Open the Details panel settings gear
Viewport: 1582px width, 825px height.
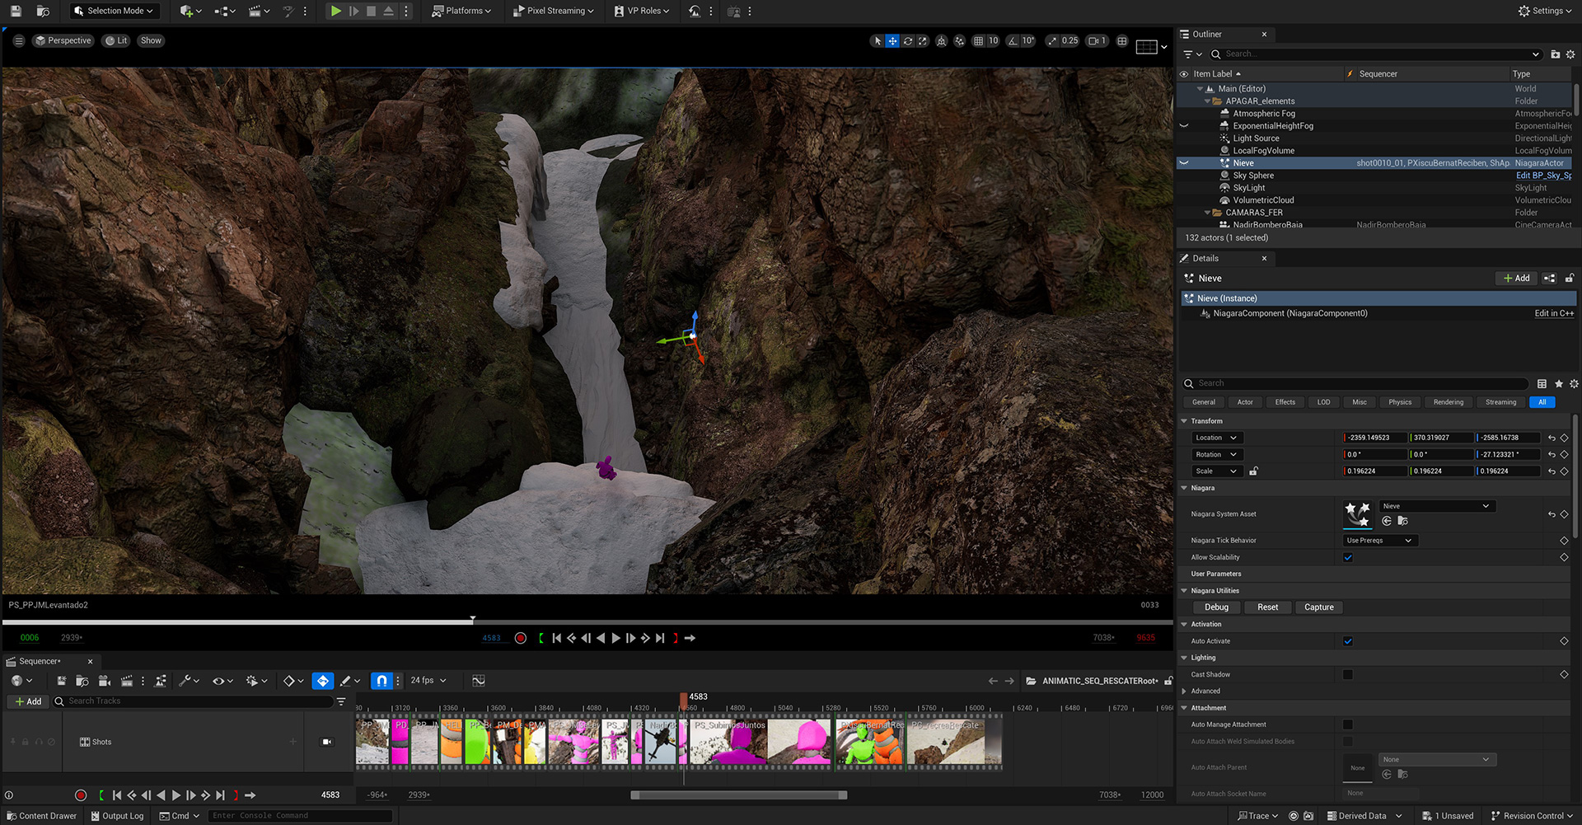pos(1574,383)
